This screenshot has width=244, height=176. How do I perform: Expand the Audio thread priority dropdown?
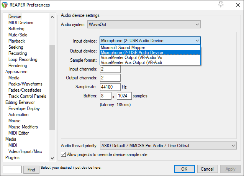pyautogui.click(x=168, y=146)
